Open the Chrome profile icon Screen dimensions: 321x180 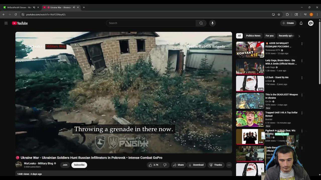click(x=311, y=14)
